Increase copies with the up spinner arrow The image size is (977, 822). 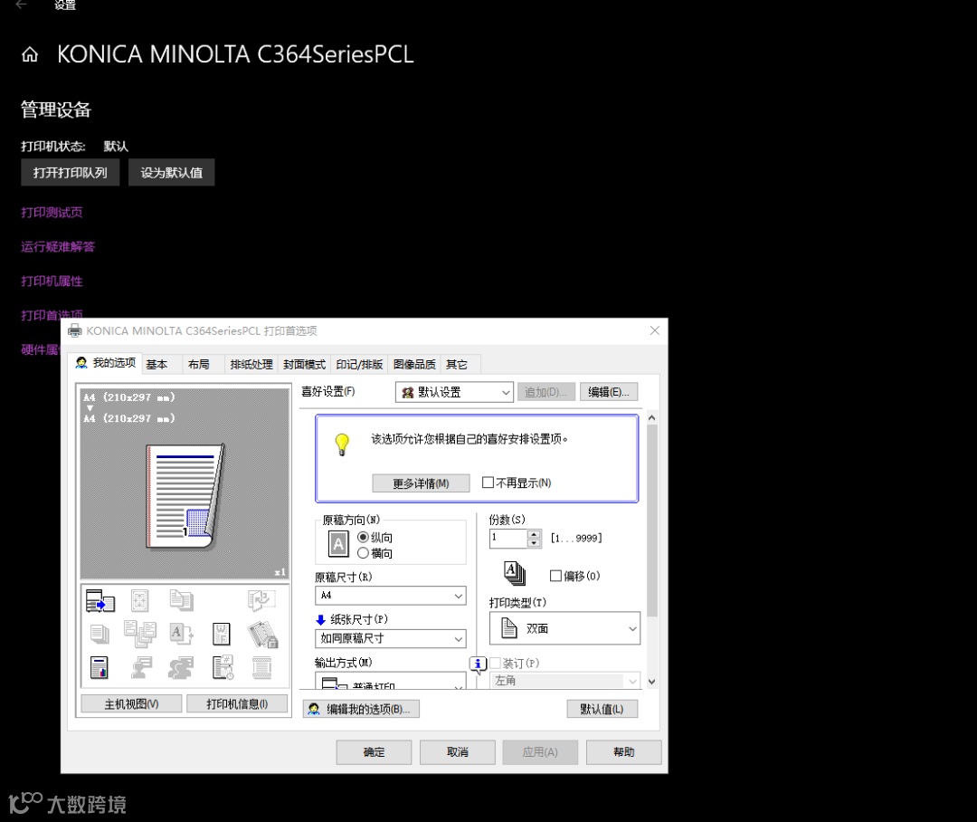[534, 534]
